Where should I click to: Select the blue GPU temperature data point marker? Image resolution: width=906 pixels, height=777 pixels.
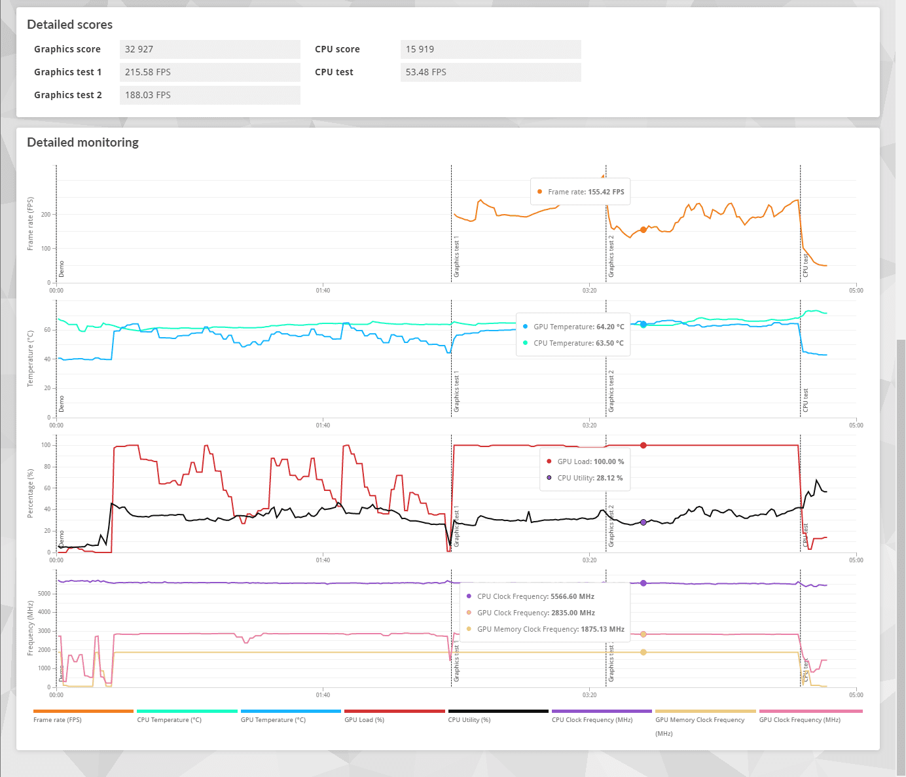point(643,325)
